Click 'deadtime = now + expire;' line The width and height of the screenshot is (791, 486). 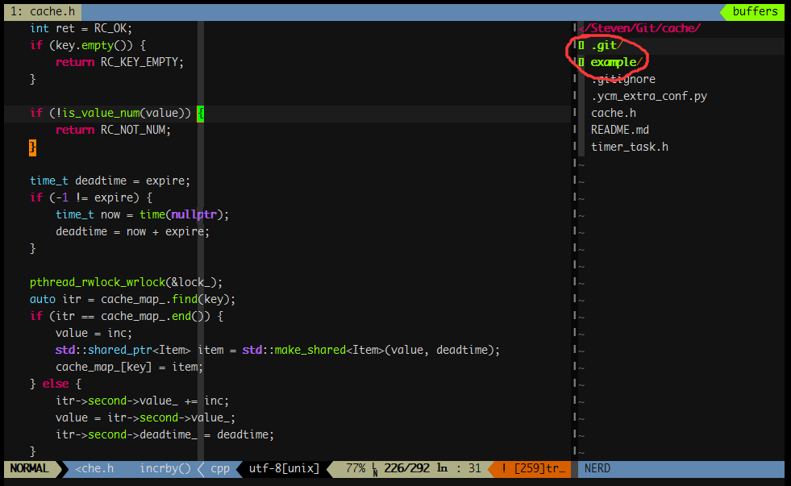pyautogui.click(x=132, y=231)
